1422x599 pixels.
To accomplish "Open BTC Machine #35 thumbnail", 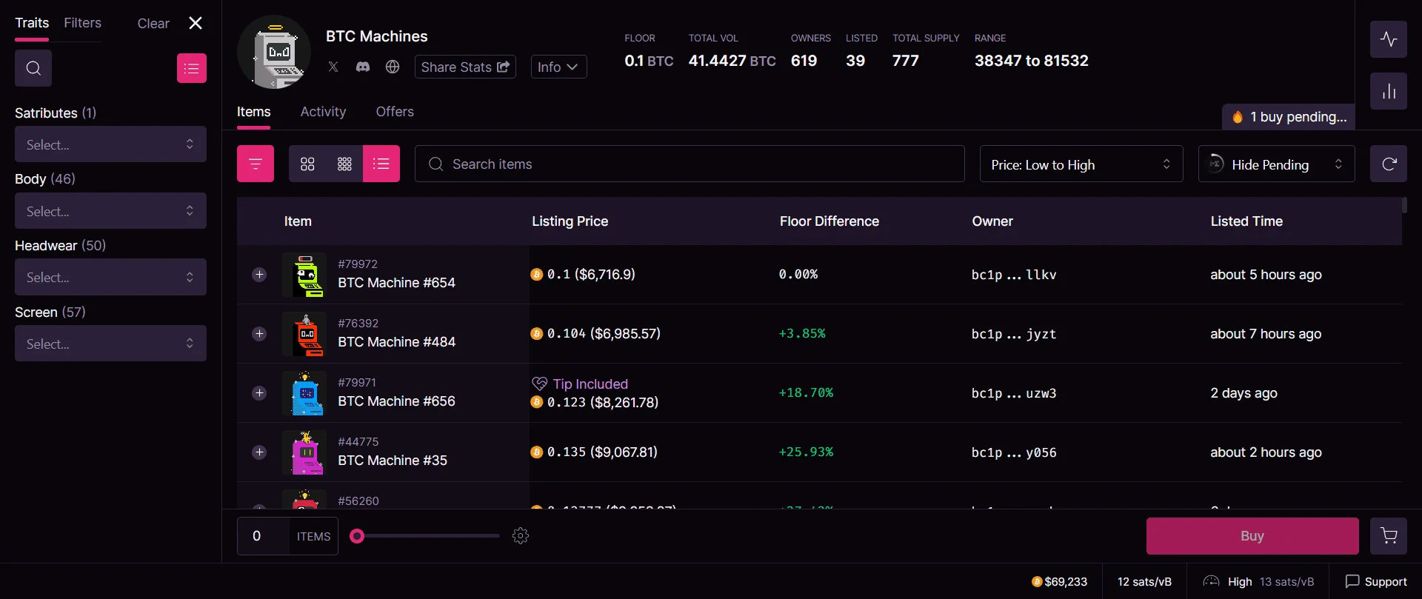I will click(x=304, y=452).
